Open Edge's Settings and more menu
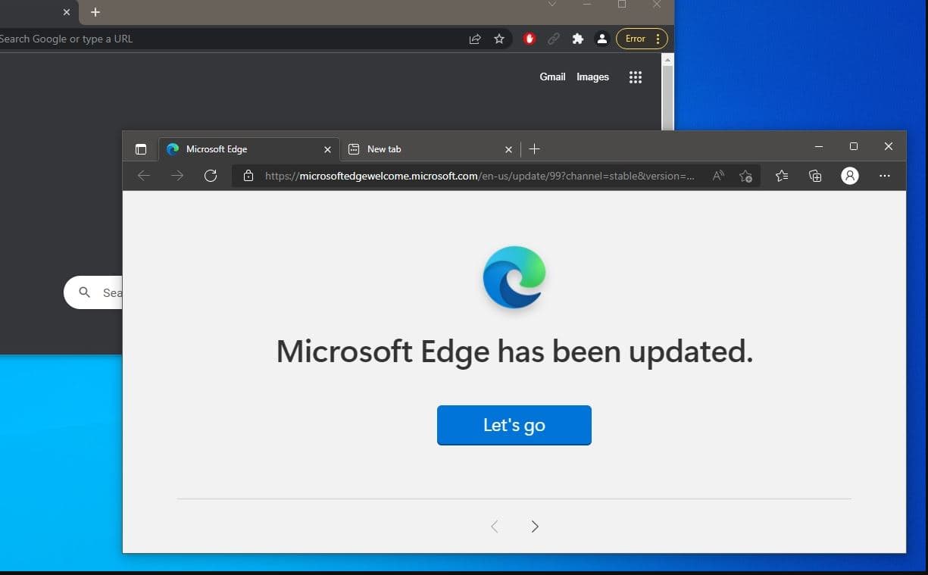 884,176
